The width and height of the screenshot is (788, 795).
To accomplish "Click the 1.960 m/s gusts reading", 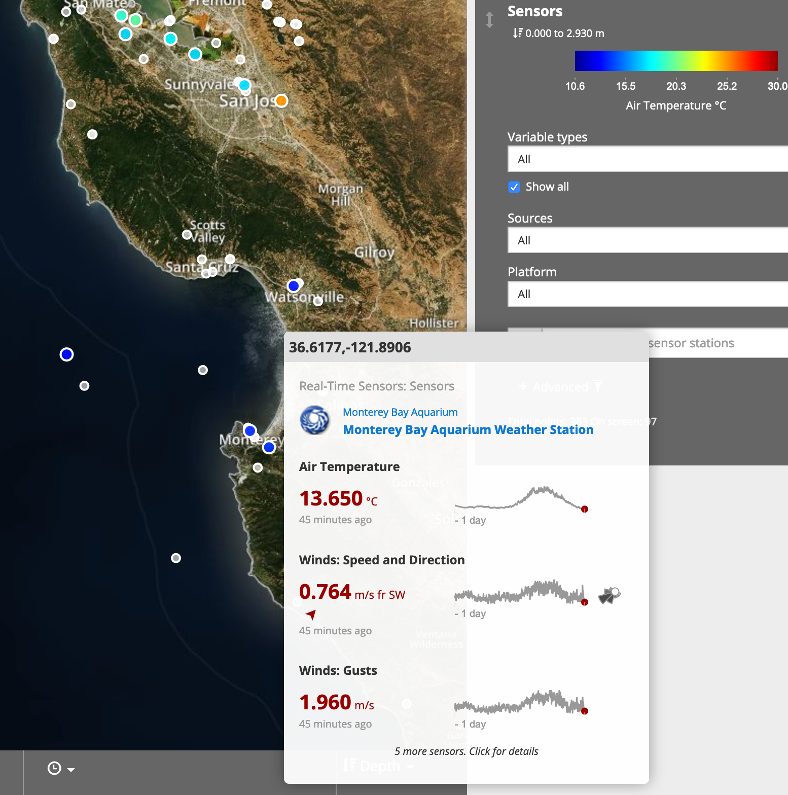I will [337, 703].
